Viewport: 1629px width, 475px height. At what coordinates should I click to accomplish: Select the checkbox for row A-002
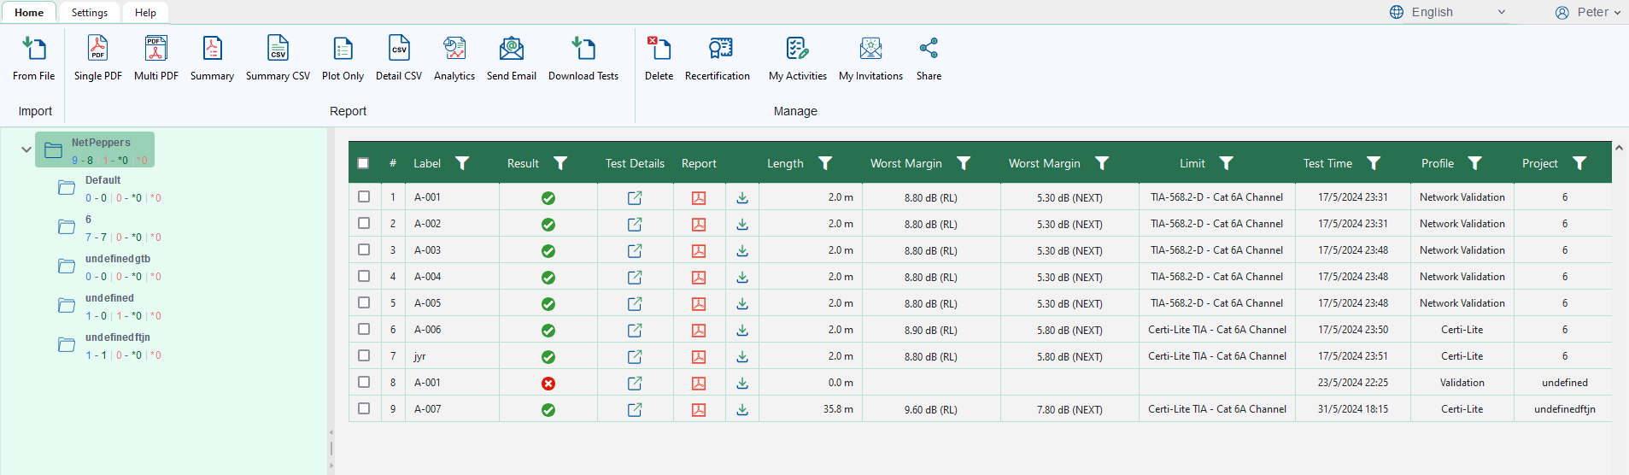(x=364, y=224)
